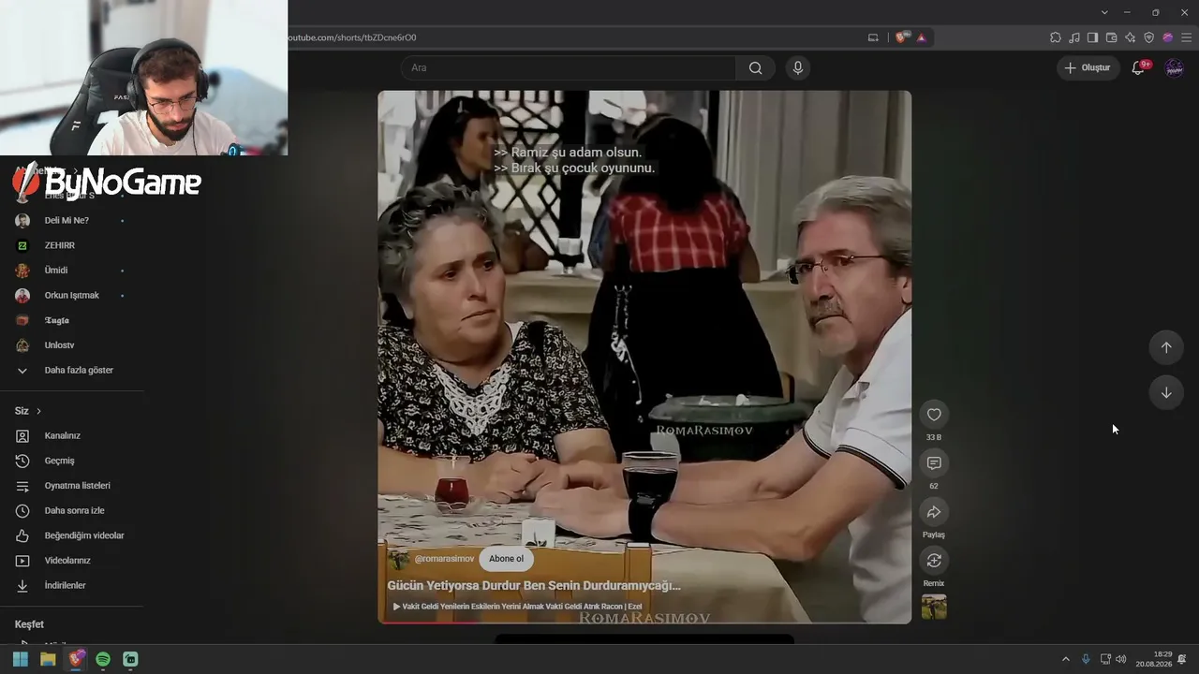Open Spotify from the taskbar
1199x674 pixels.
[103, 659]
